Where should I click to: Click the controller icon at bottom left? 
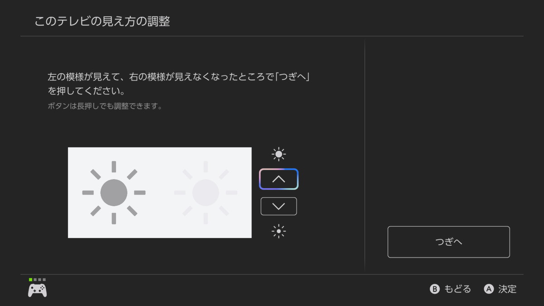coord(37,290)
